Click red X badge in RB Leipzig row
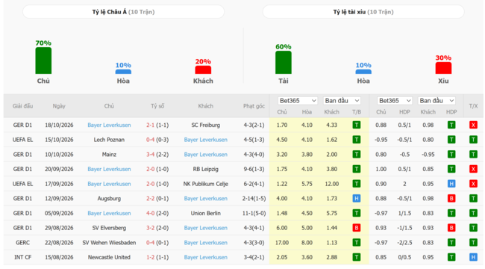Image resolution: width=485 pixels, height=269 pixels. point(473,169)
